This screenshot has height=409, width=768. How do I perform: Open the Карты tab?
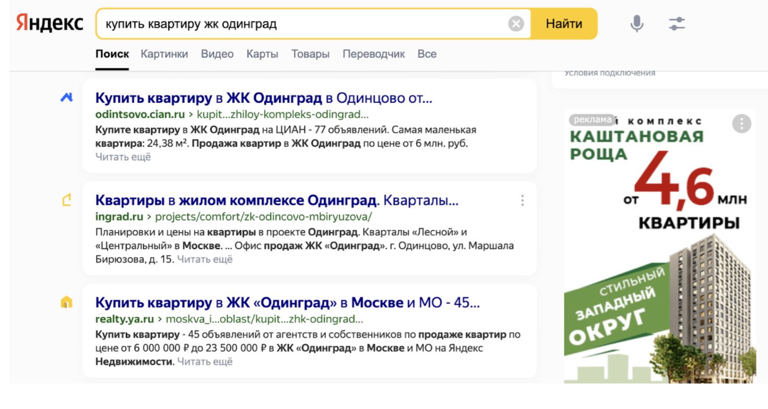coord(262,54)
